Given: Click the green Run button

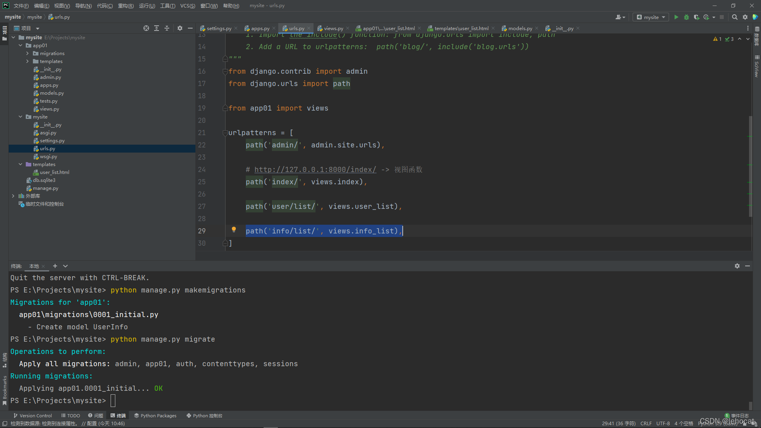Looking at the screenshot, I should (676, 17).
